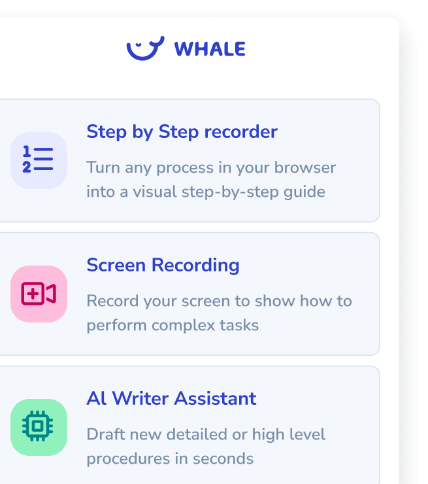Click the inner square of the chip icon
428x484 pixels.
coord(38,426)
